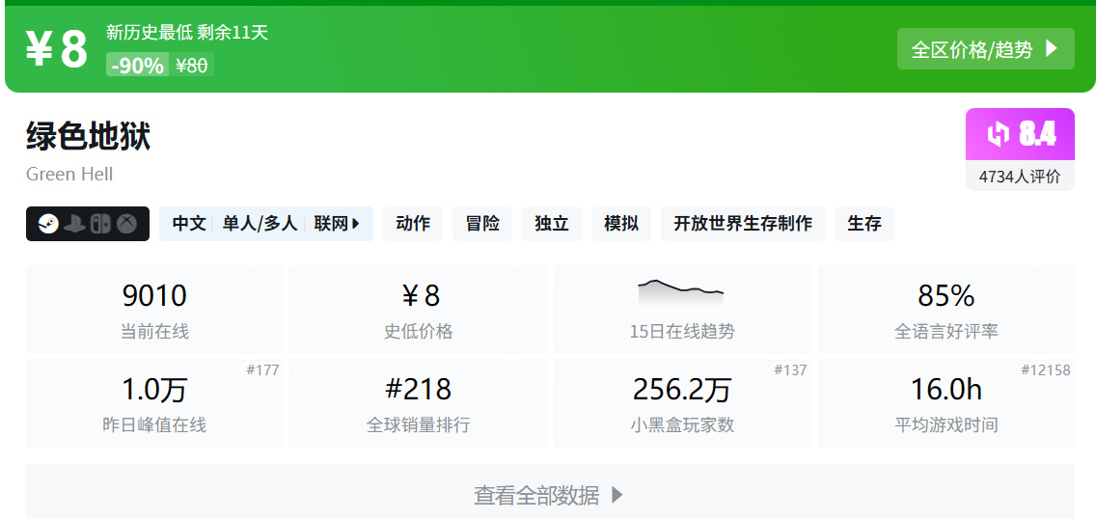Select the 模拟 genre tag
The width and height of the screenshot is (1096, 519).
[620, 224]
